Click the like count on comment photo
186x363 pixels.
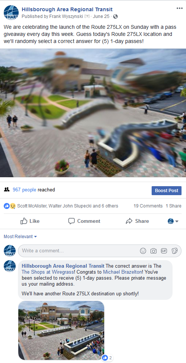tap(108, 358)
